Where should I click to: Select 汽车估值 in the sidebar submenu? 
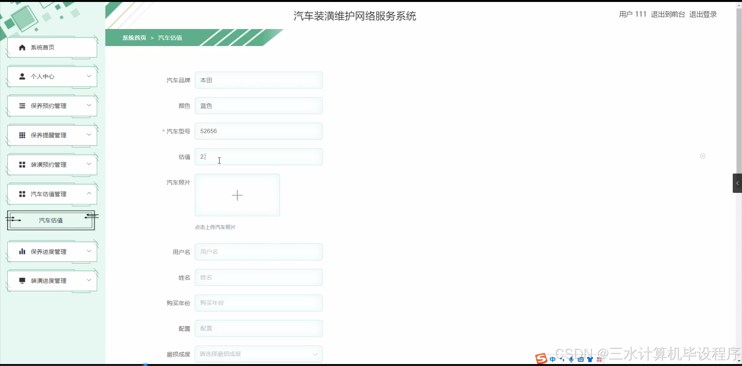(51, 220)
